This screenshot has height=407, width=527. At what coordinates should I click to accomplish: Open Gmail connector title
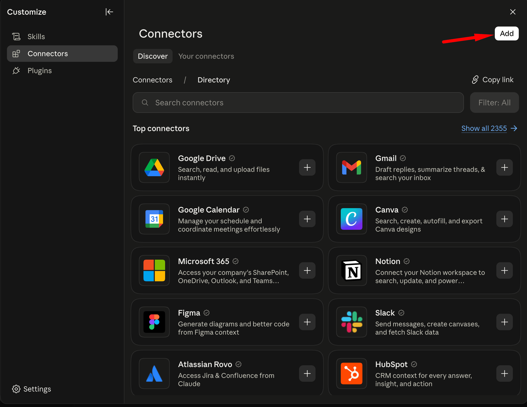coord(386,158)
